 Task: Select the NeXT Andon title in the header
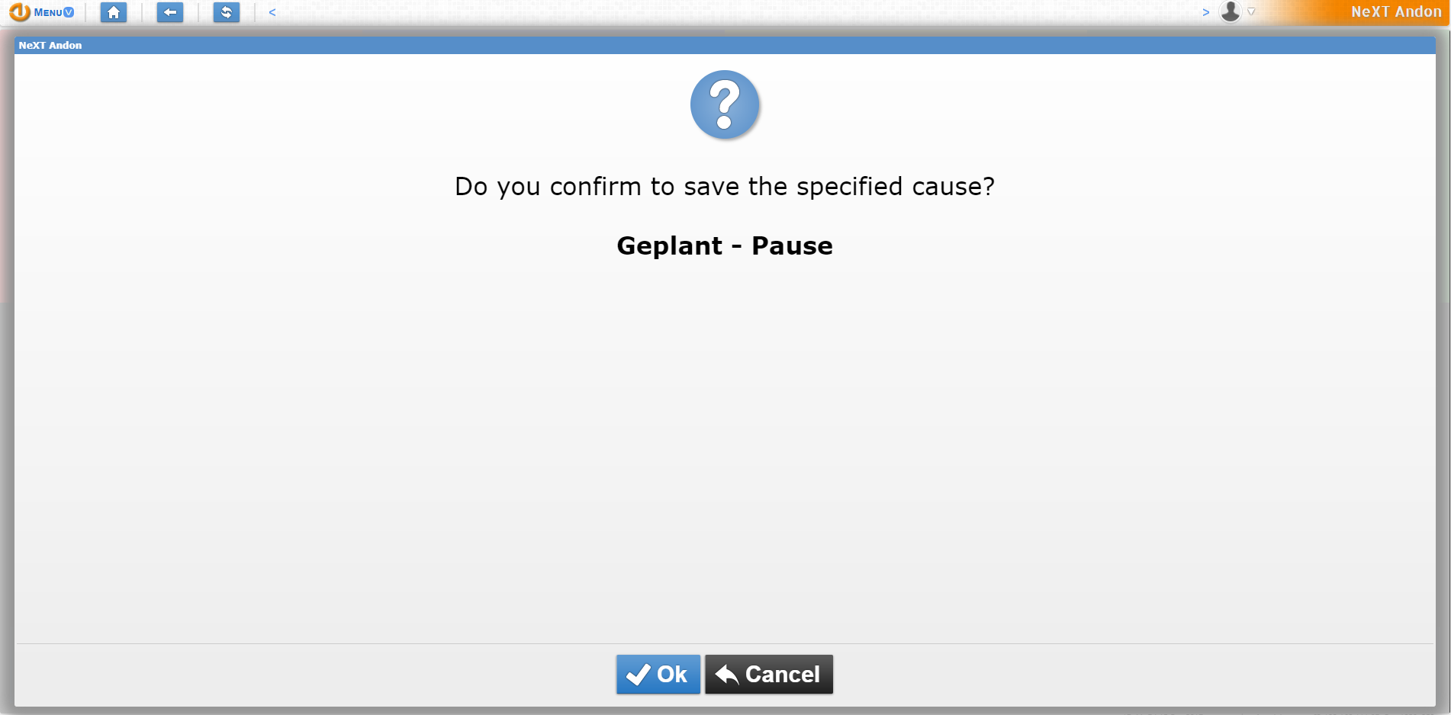point(1395,11)
